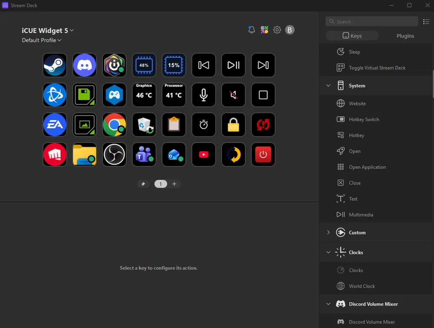Select the Processor 41 °C temperature key
434x328 pixels.
click(174, 95)
